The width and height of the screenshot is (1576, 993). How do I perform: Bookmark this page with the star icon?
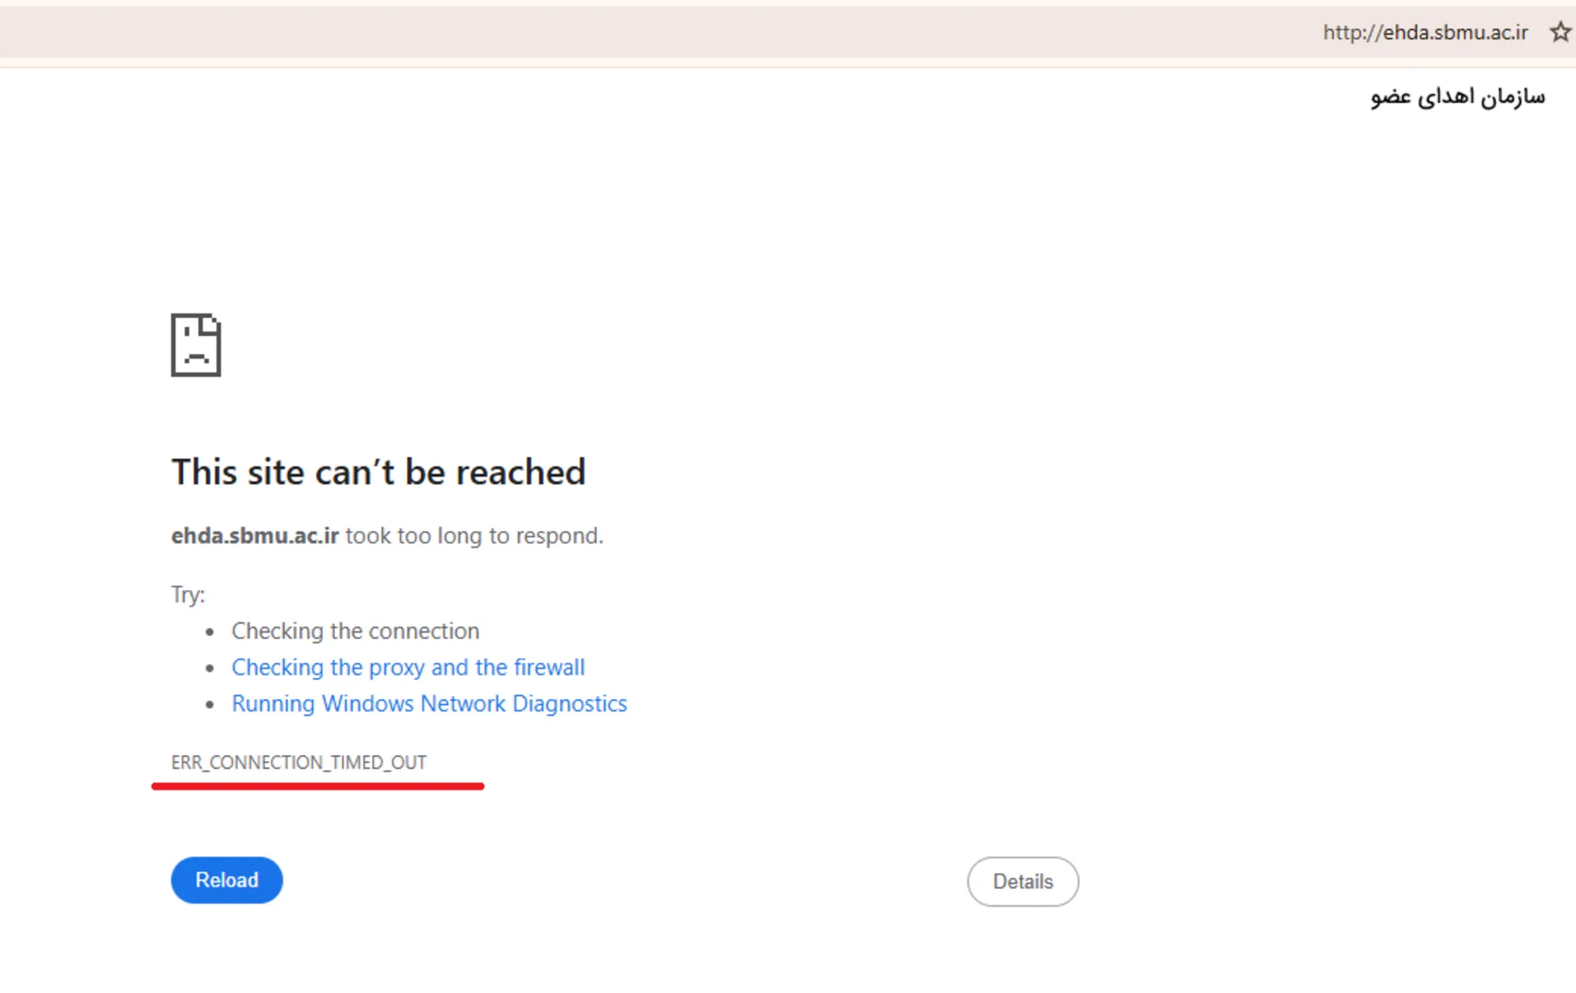coord(1560,32)
